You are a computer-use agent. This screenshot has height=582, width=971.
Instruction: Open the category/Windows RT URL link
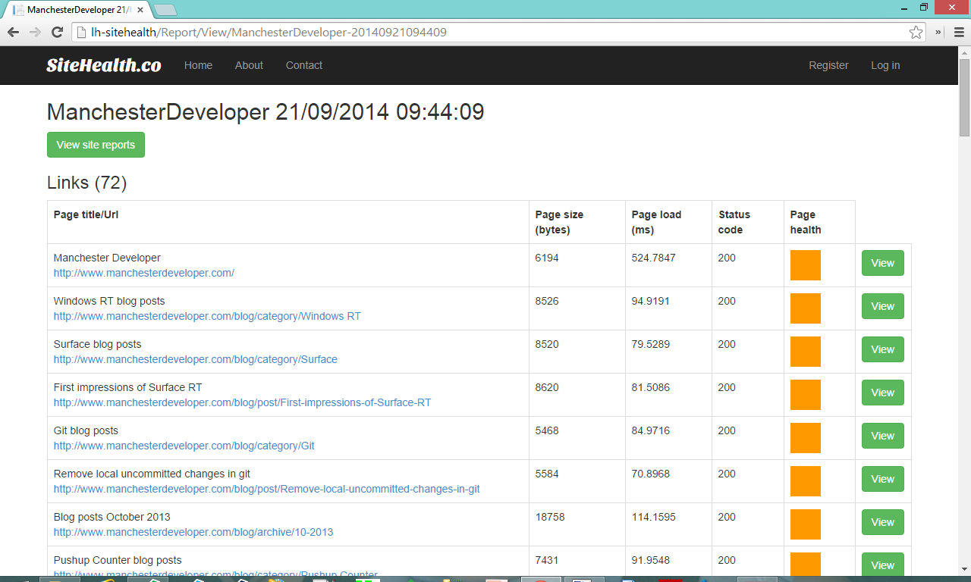[207, 316]
